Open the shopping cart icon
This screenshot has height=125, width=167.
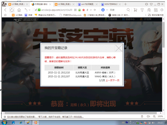(135, 10)
